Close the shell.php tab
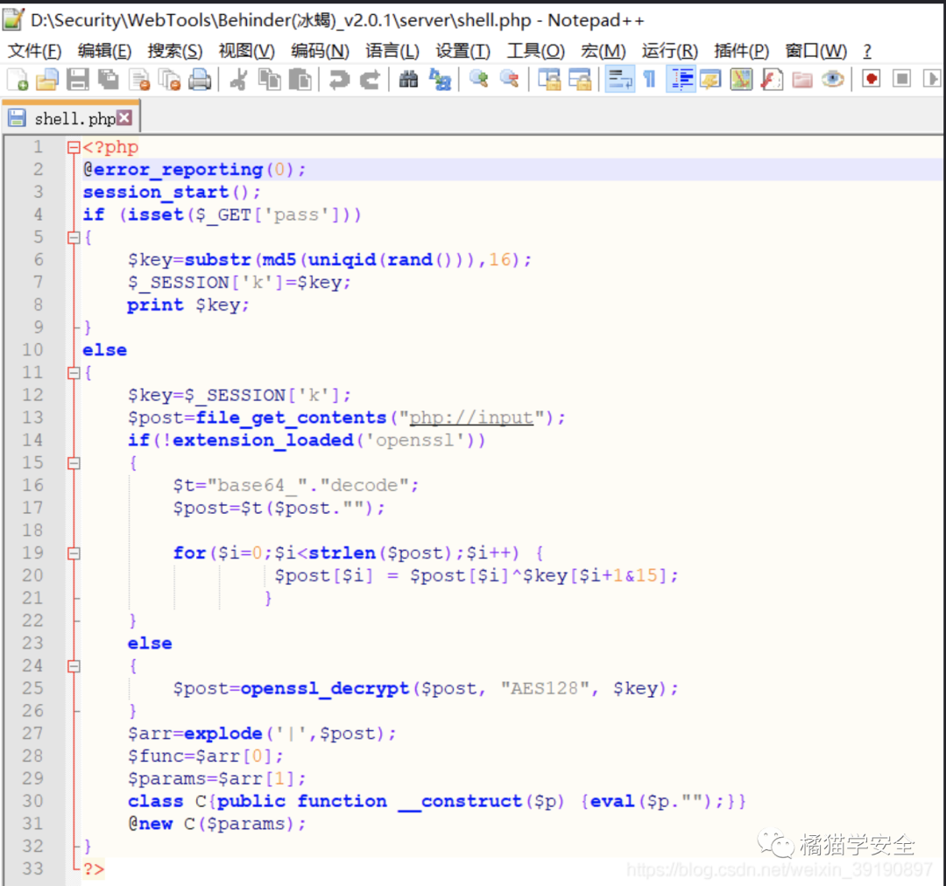Image resolution: width=946 pixels, height=886 pixels. [x=124, y=117]
